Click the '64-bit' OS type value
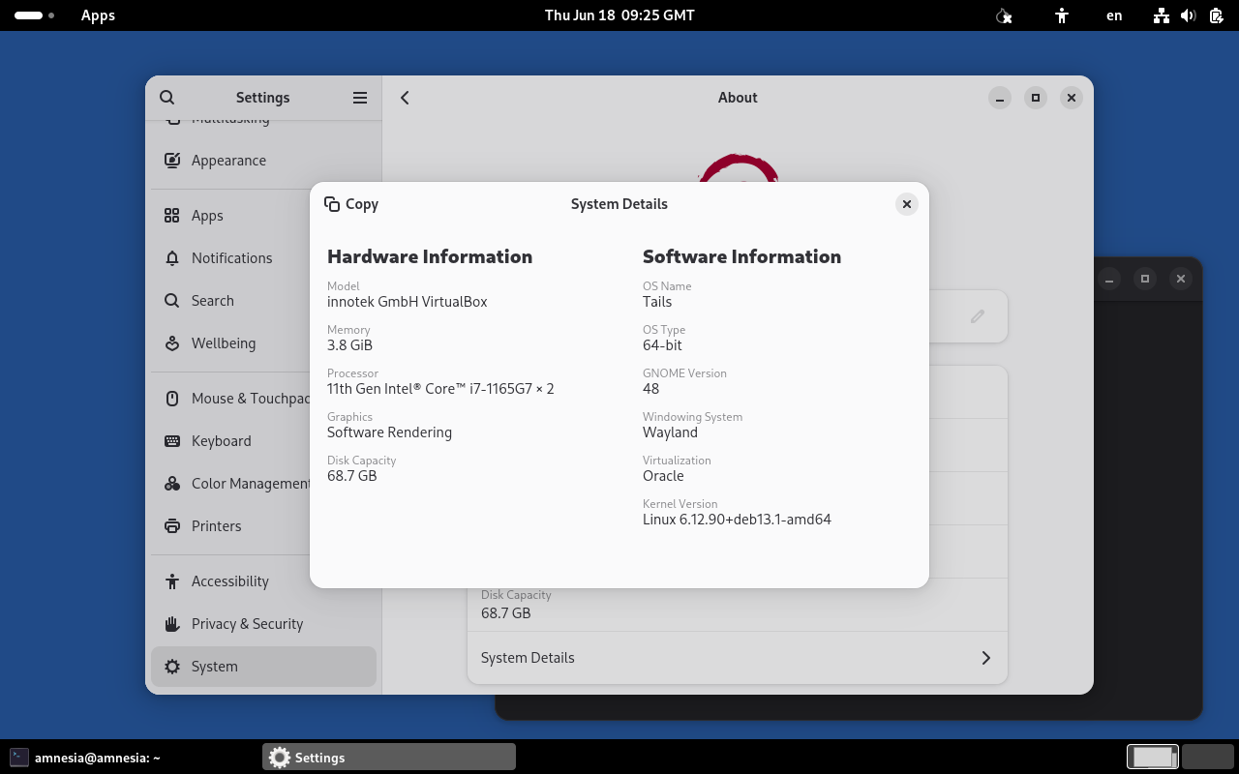Screen dimensions: 1239x774 coord(664,345)
